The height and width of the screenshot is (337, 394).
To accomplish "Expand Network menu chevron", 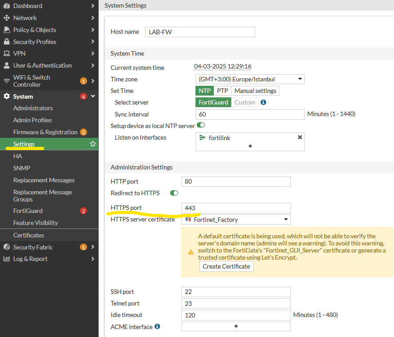I will click(93, 18).
